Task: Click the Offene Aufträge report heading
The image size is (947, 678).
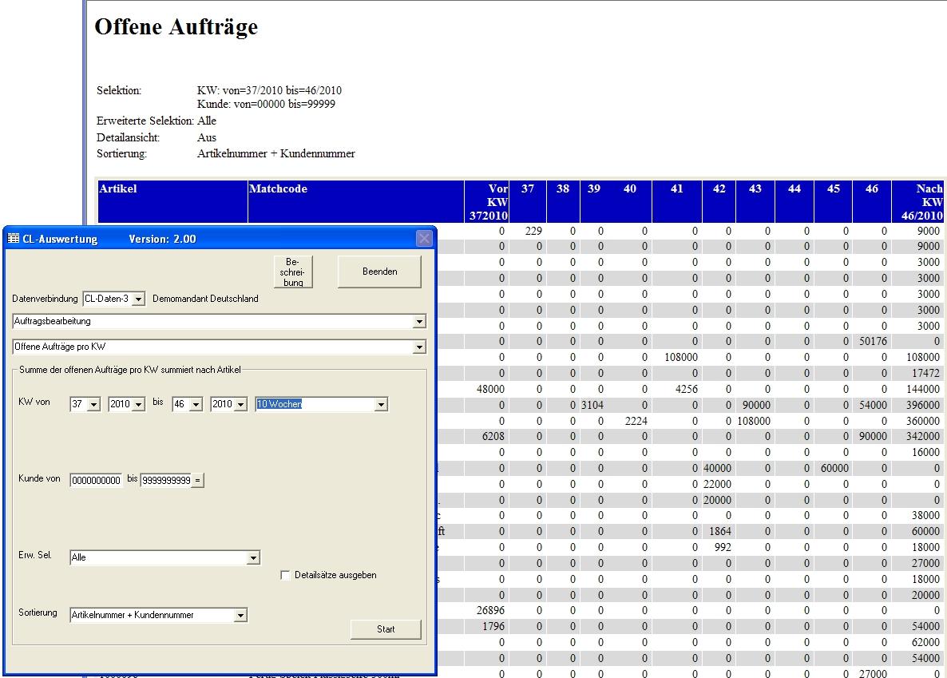Action: (176, 27)
